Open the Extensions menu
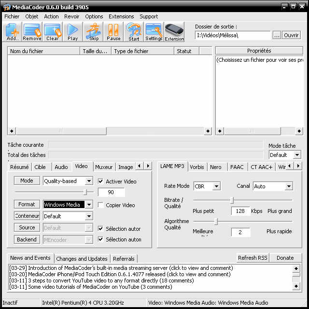 (x=121, y=16)
